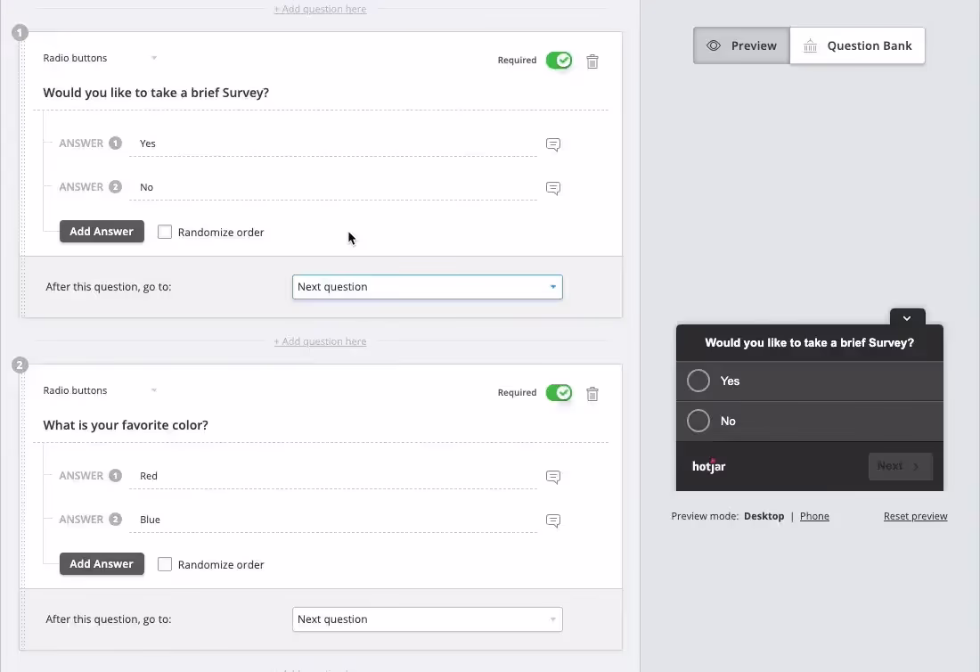Viewport: 980px width, 672px height.
Task: Collapse the survey preview widget chevron
Action: (907, 318)
